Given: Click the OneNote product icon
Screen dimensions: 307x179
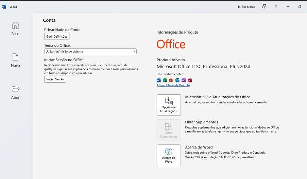Looking at the screenshot, I should point(184,80).
